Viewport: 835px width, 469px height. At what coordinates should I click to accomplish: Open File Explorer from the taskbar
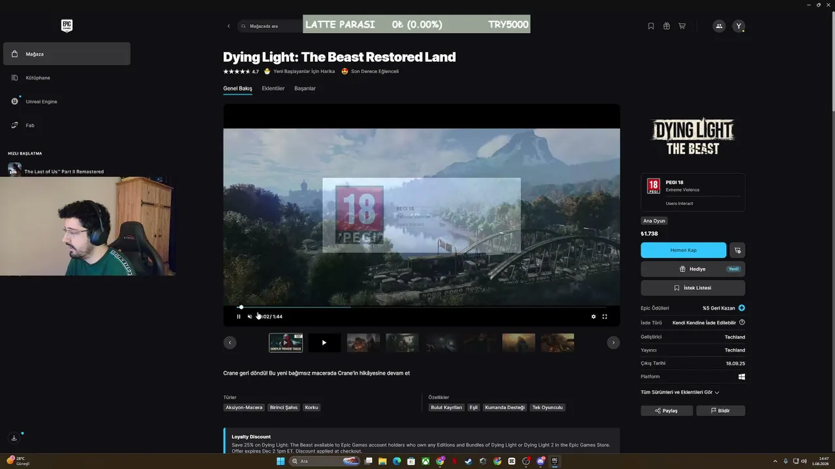click(382, 461)
